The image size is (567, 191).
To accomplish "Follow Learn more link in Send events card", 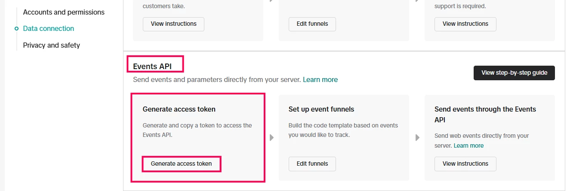I will [x=468, y=146].
